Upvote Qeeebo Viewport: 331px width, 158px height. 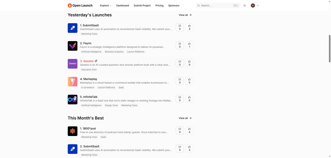click(x=189, y=63)
